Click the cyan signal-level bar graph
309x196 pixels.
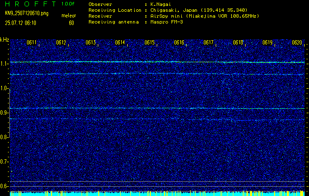[x=157, y=193]
